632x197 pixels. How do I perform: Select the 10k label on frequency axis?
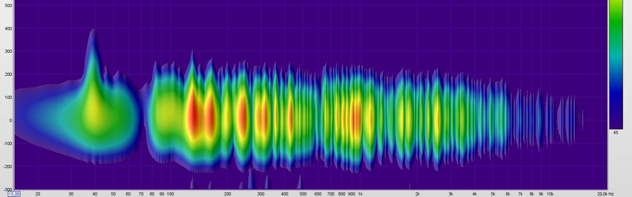pyautogui.click(x=550, y=194)
